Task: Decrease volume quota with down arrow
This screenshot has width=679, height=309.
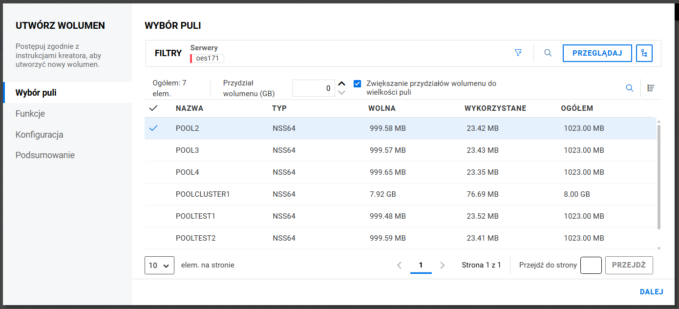Action: [341, 92]
